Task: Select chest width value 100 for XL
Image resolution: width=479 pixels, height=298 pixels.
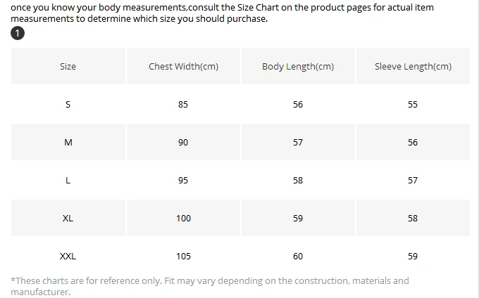Action: [183, 218]
